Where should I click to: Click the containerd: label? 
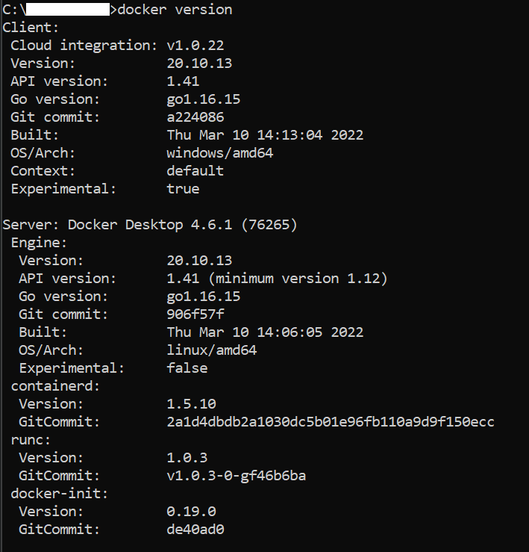pos(55,386)
